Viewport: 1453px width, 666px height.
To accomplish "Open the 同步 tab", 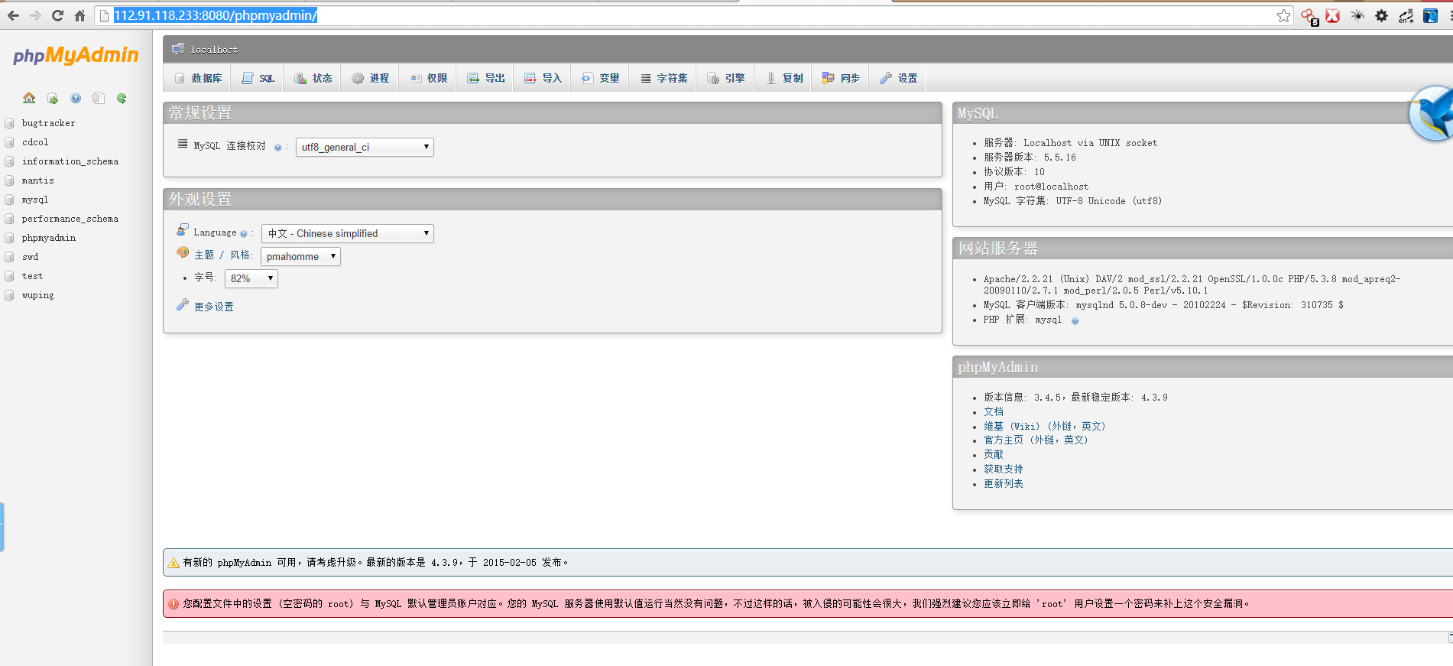I will (841, 78).
